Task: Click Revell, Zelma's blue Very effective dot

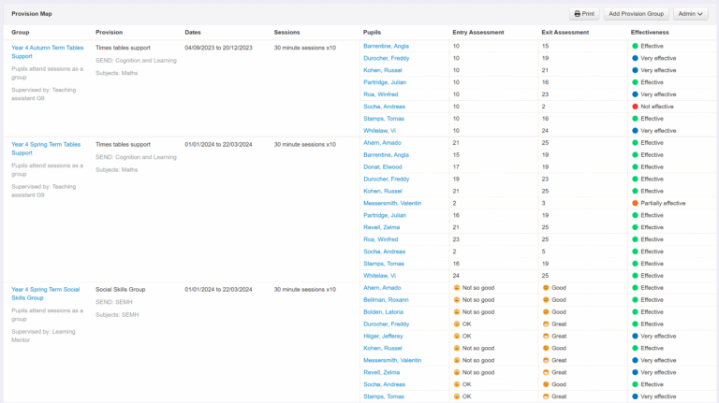Action: [635, 372]
